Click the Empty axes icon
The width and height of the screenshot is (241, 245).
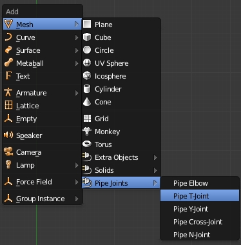click(8, 119)
